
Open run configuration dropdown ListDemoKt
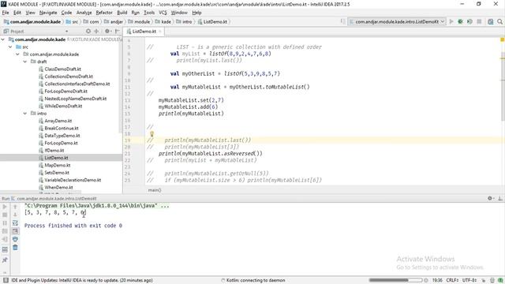tap(397, 21)
